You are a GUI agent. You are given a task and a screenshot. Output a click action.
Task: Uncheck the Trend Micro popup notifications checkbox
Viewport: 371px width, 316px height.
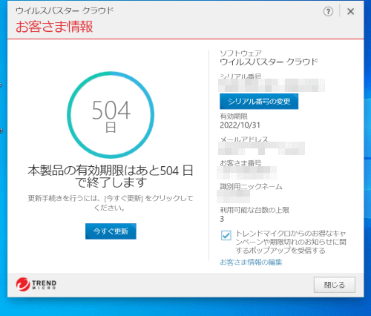point(226,235)
